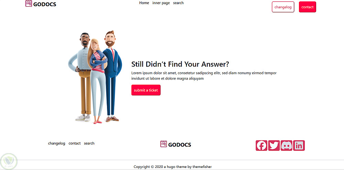Screen dimensions: 344x170
Task: Open the footer contact link
Action: [75, 143]
